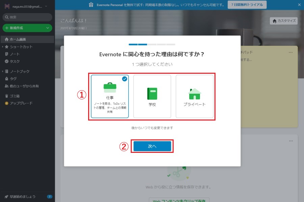The height and width of the screenshot is (202, 304).
Task: Click the note icon beside ノート
Action: 7,54
